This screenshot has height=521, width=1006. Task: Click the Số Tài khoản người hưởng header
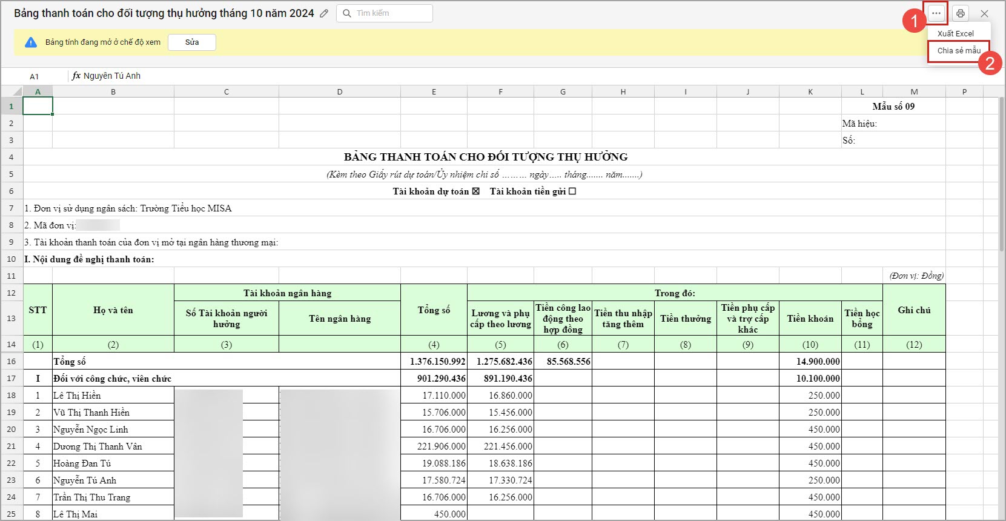coord(227,319)
